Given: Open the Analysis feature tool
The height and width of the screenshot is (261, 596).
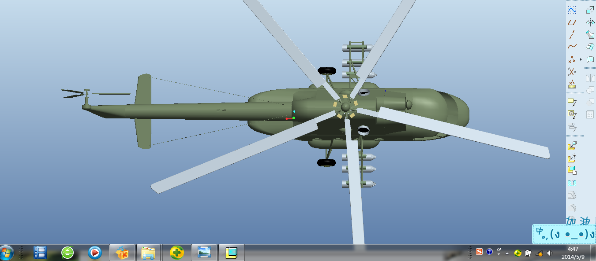Looking at the screenshot, I should pyautogui.click(x=572, y=84).
